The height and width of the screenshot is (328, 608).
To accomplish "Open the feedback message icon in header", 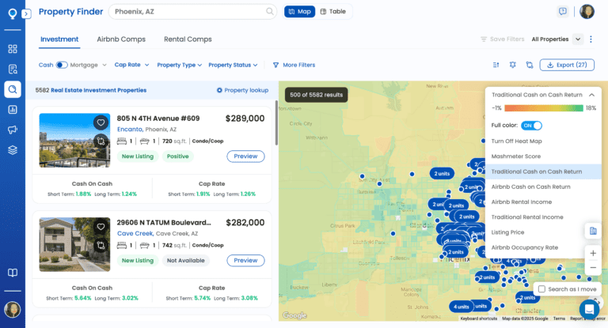I will [x=562, y=12].
